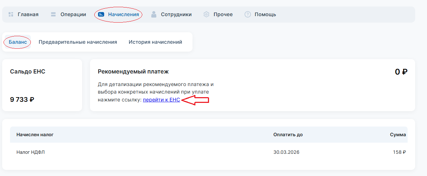Image resolution: width=427 pixels, height=176 pixels.
Task: Select the Начисления menu label
Action: [123, 14]
